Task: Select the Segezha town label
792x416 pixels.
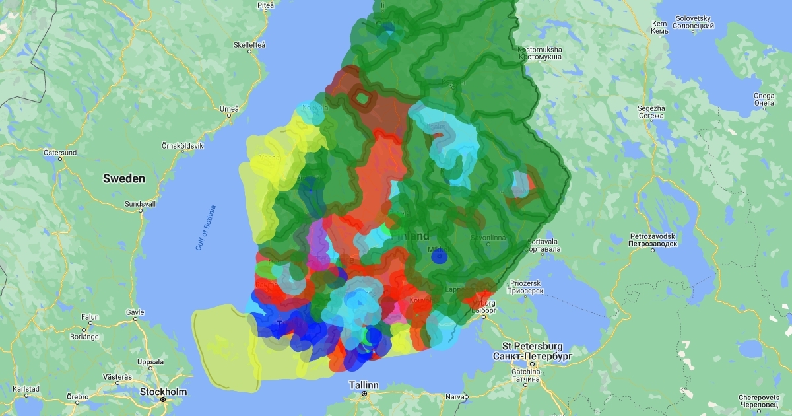Action: click(x=651, y=112)
